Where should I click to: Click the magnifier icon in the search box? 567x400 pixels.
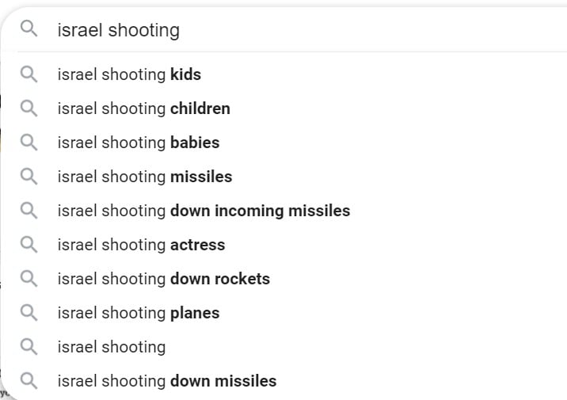pyautogui.click(x=29, y=29)
